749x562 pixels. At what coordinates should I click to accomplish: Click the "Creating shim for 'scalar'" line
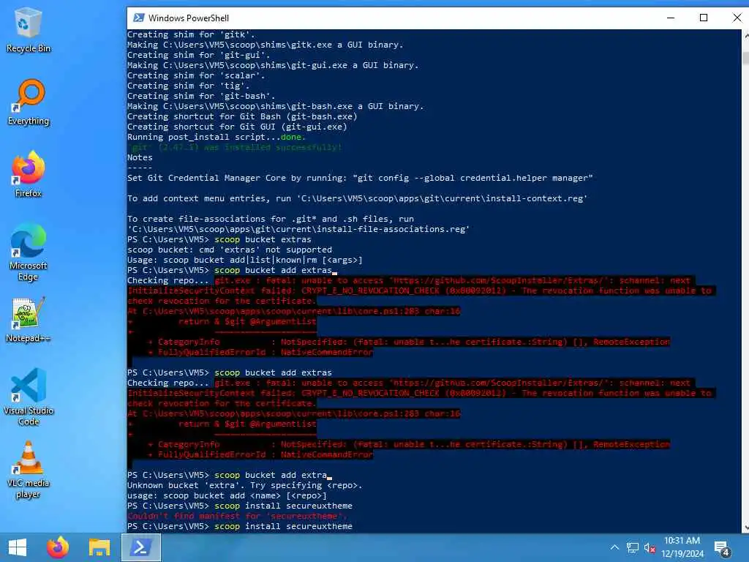196,75
